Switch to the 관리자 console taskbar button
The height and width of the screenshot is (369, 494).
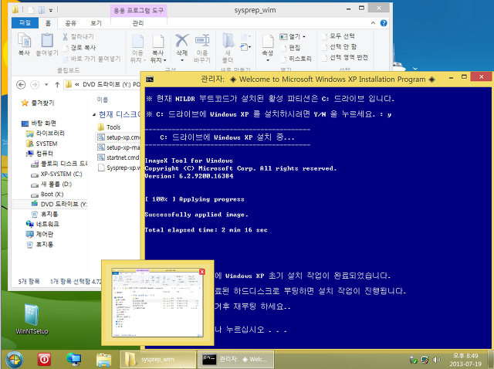[235, 359]
